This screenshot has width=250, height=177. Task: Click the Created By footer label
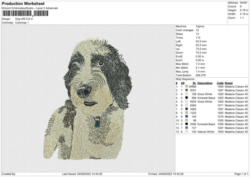pos(9,174)
